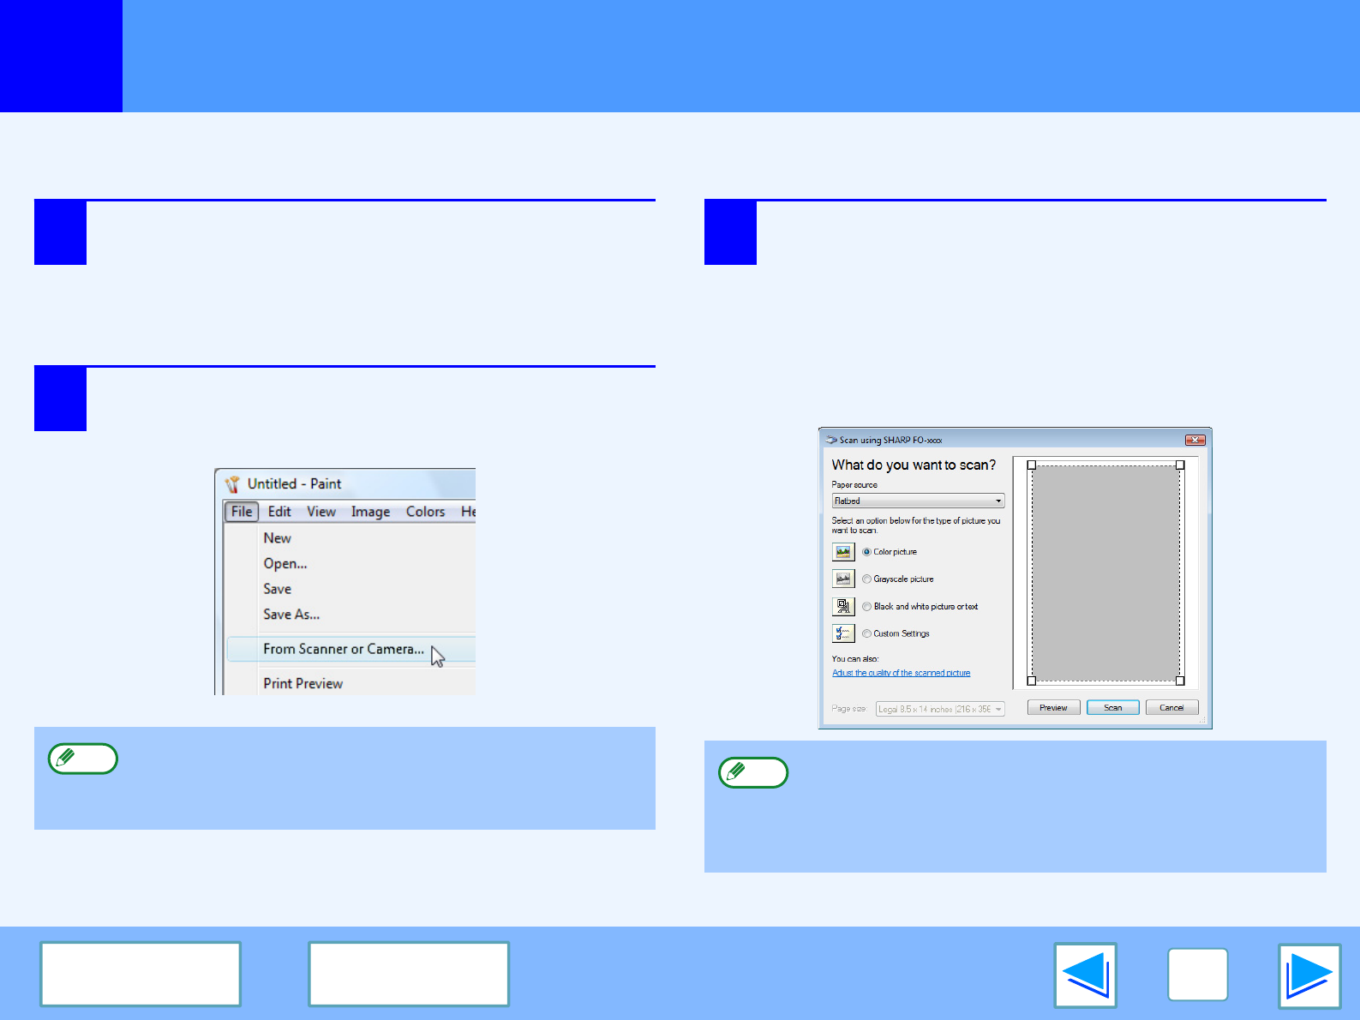Click the Preview button in scan dialog
Image resolution: width=1360 pixels, height=1020 pixels.
(1053, 707)
